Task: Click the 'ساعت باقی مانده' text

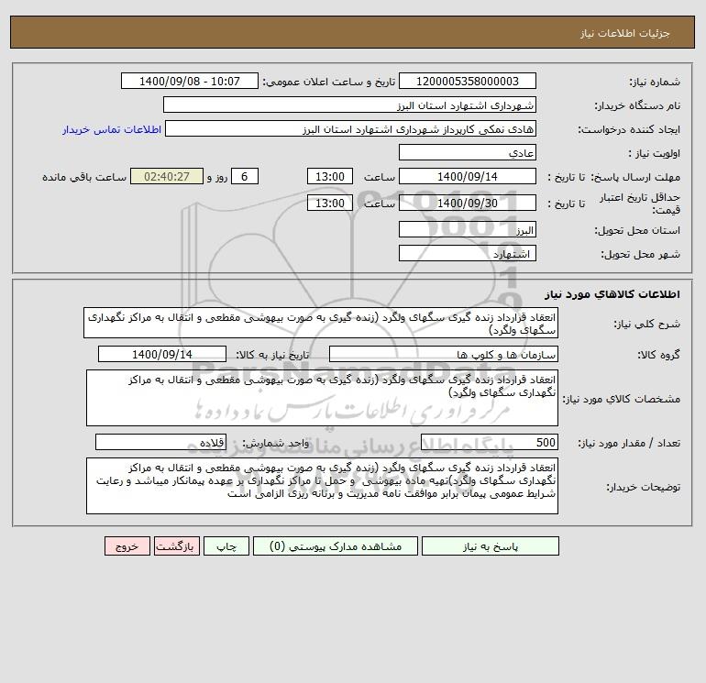Action: click(x=84, y=177)
